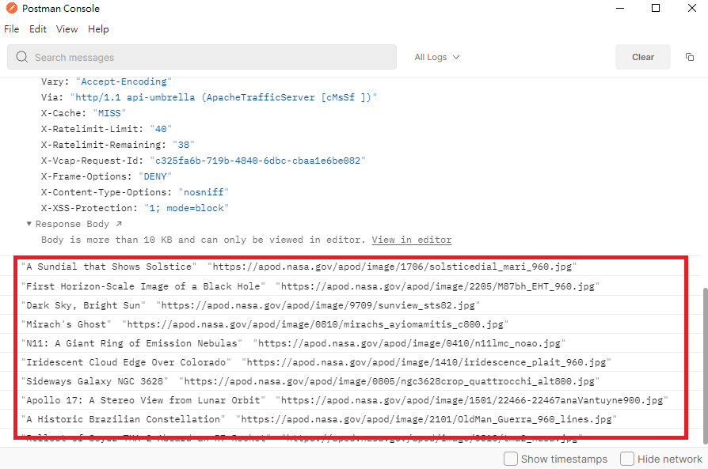Clear the console with Clear button
708x469 pixels.
pyautogui.click(x=643, y=57)
